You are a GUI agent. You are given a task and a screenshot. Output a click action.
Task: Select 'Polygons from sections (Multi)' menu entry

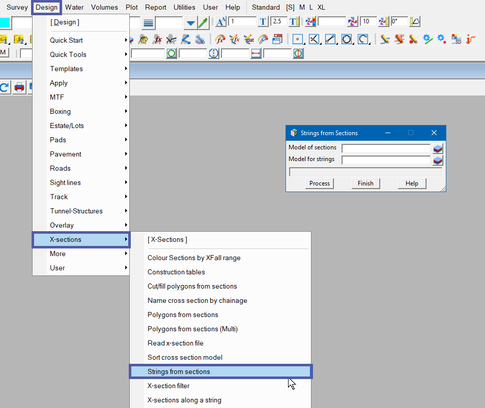coord(192,329)
